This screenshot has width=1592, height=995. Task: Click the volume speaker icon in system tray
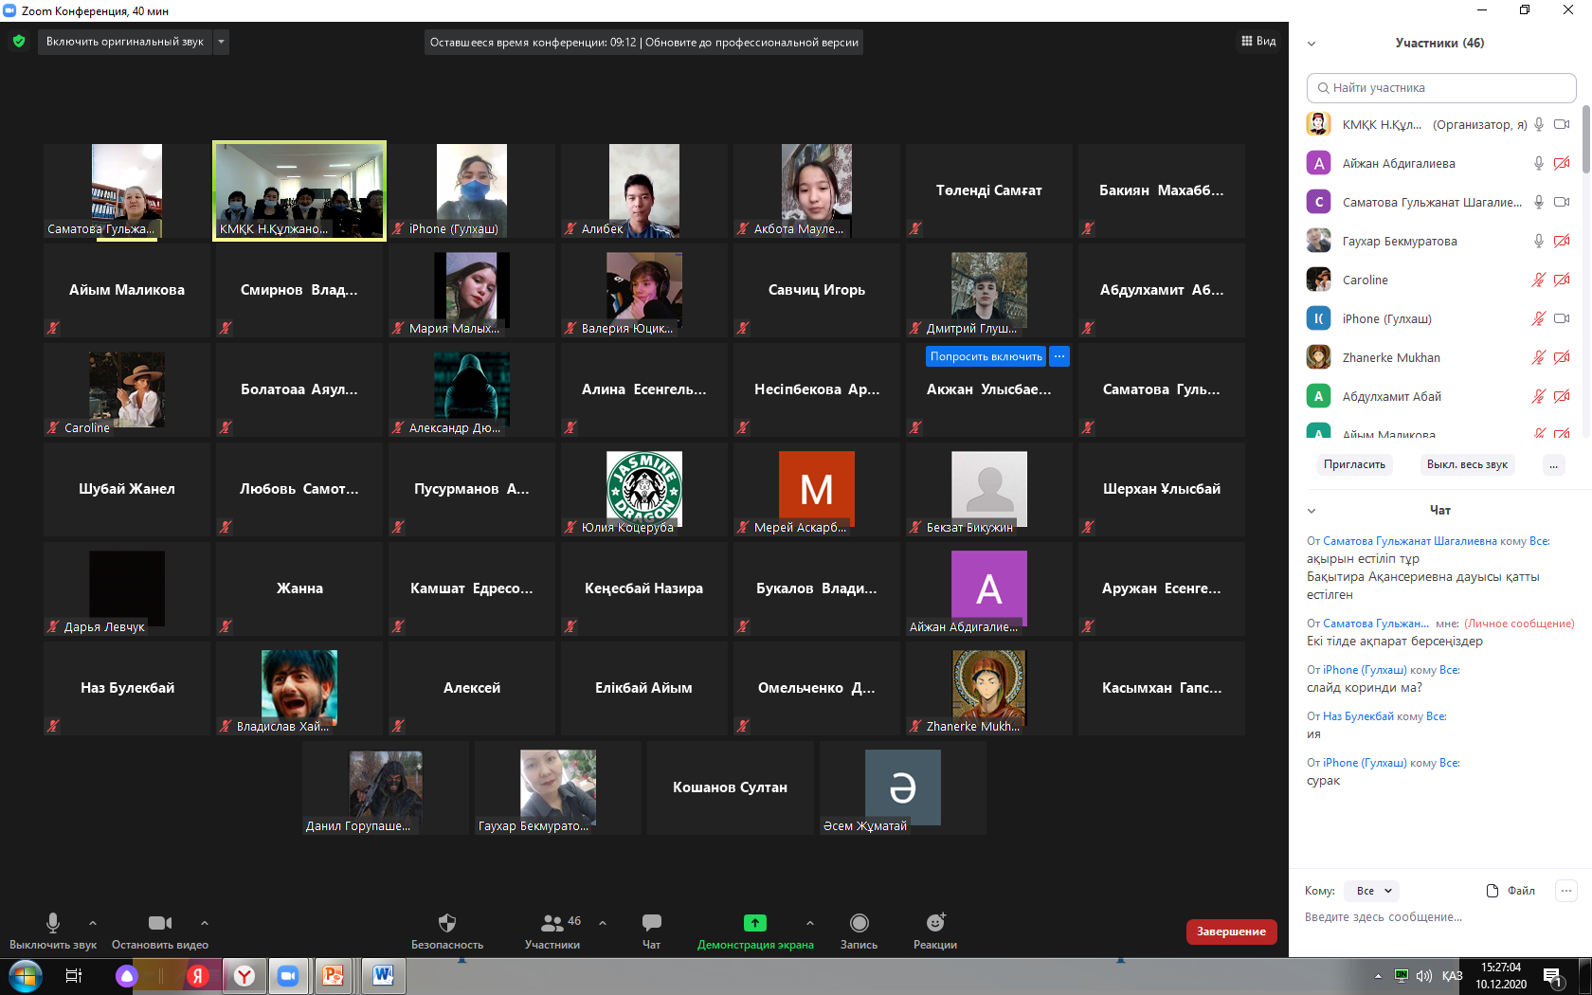[1423, 976]
